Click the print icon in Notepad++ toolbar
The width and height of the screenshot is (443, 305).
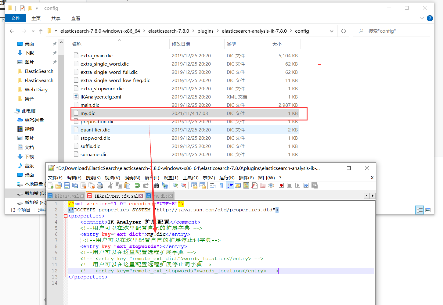click(100, 185)
